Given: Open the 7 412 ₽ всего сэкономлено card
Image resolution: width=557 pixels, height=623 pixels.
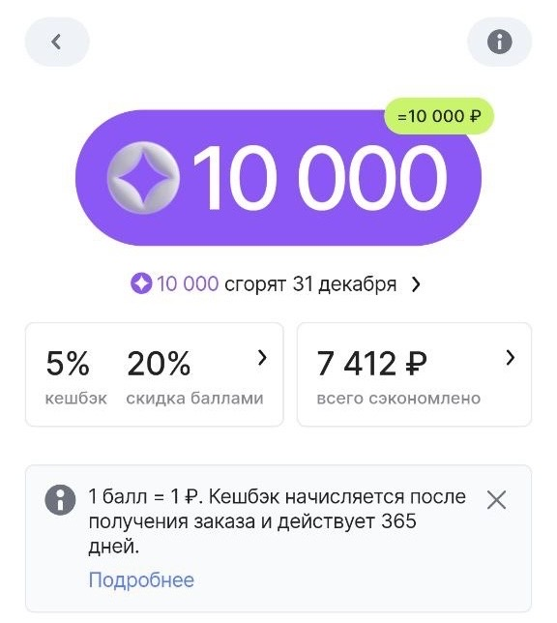Looking at the screenshot, I should point(414,374).
